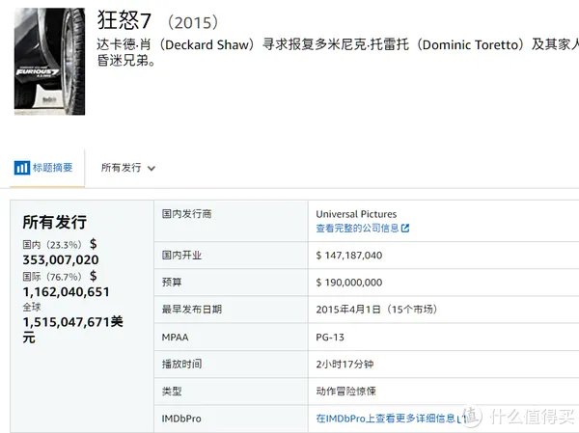Click the 所有发行 summary heading

tap(55, 222)
